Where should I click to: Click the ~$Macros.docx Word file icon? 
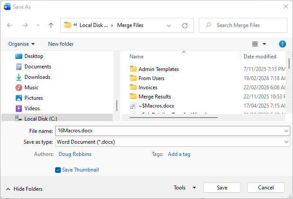click(133, 106)
